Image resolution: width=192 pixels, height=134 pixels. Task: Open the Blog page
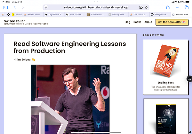click(127, 22)
